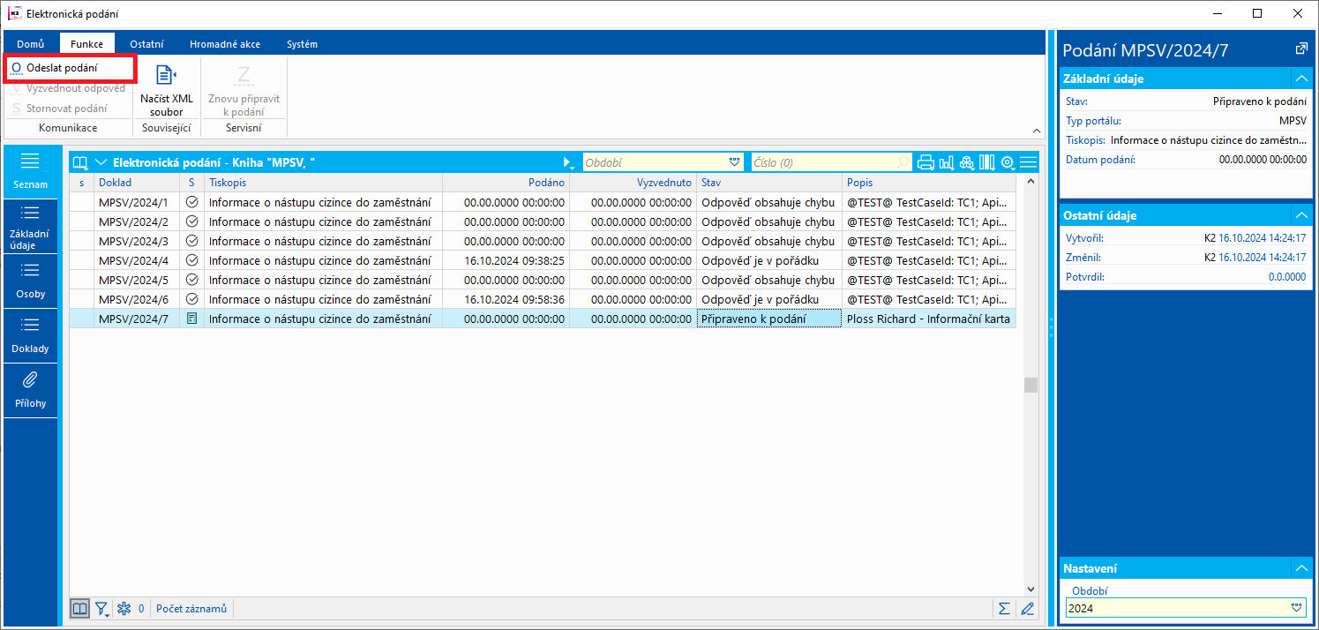
Task: Click the vertical scrollbar thumb of list
Action: click(1030, 385)
